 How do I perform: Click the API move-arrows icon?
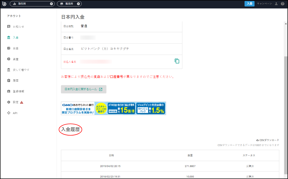click(9, 113)
